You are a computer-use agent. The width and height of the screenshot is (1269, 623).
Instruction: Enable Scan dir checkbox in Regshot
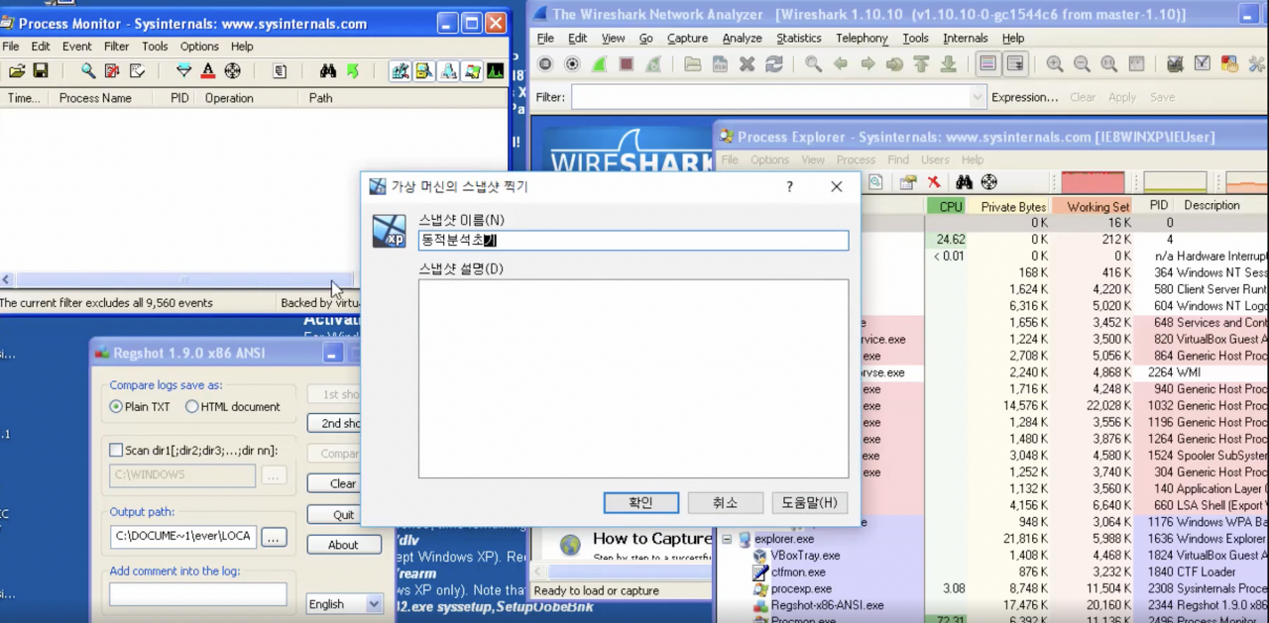coord(116,450)
